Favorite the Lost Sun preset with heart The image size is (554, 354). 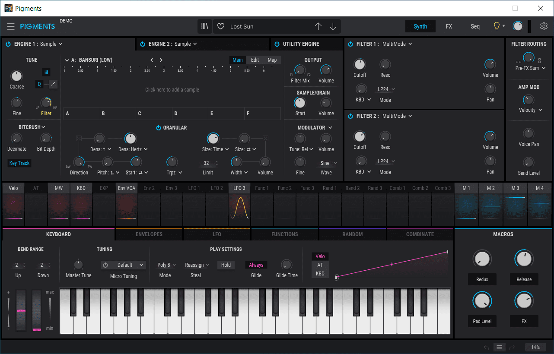pyautogui.click(x=221, y=27)
